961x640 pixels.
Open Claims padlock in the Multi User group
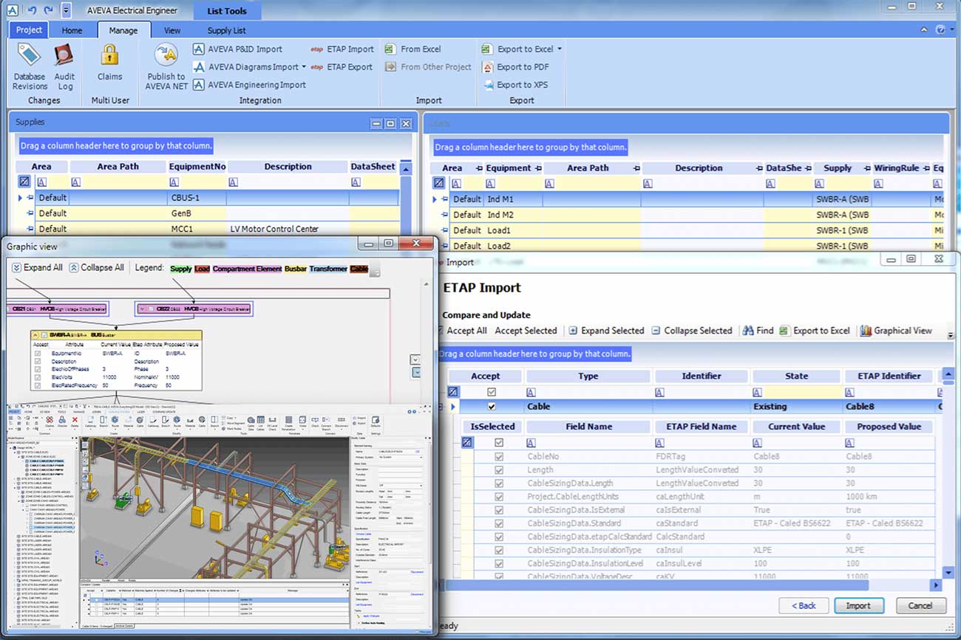point(110,63)
